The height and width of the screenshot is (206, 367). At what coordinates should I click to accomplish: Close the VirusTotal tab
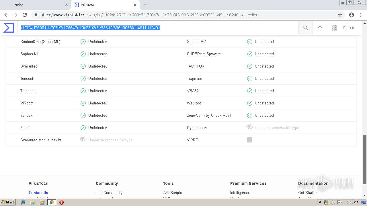[x=135, y=5]
